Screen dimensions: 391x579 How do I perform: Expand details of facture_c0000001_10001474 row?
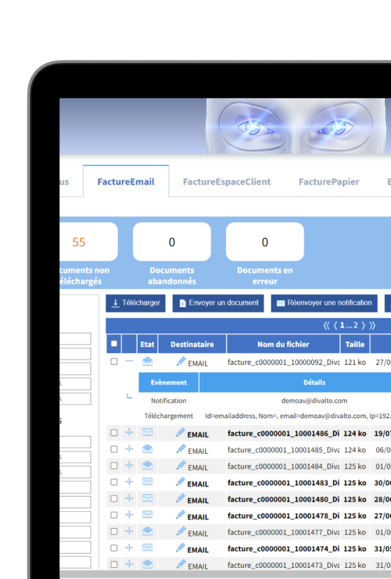(129, 548)
